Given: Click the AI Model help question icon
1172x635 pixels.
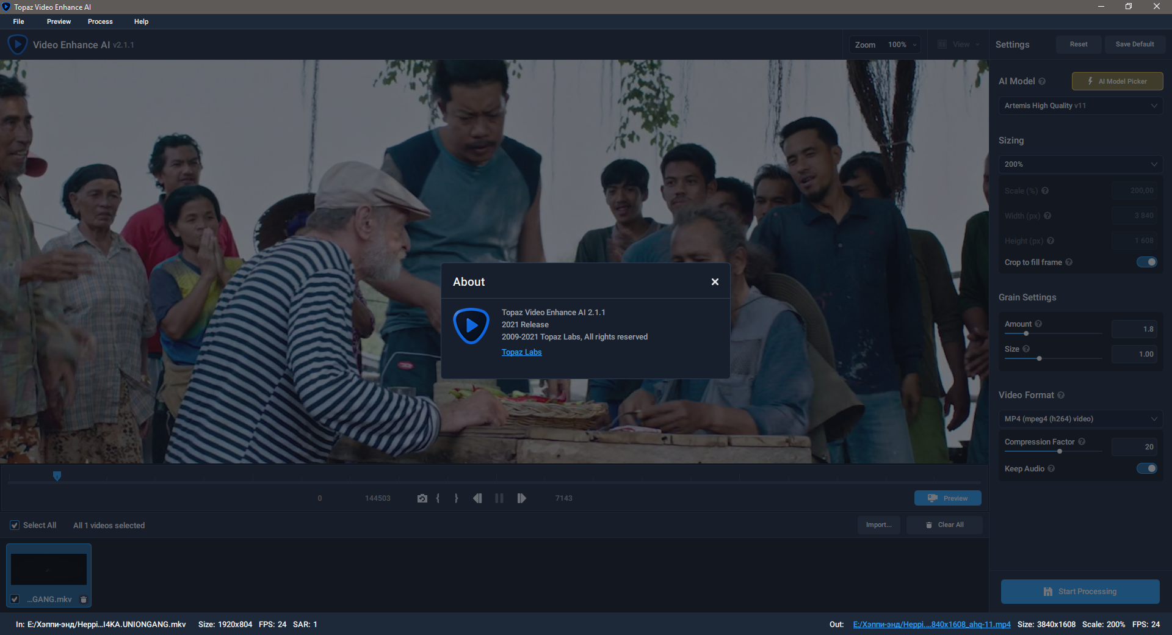Looking at the screenshot, I should tap(1042, 81).
